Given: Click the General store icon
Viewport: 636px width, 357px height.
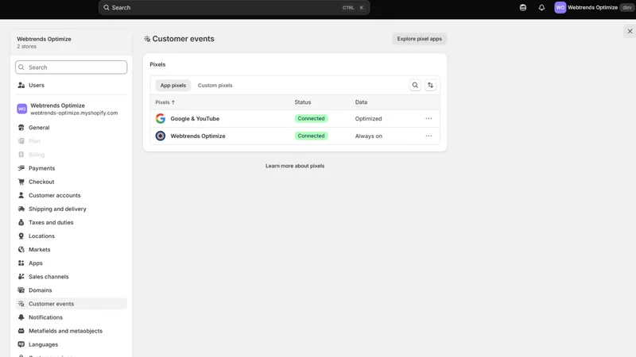Looking at the screenshot, I should pos(21,128).
